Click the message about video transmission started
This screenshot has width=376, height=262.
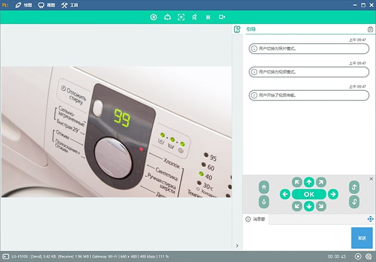[309, 95]
